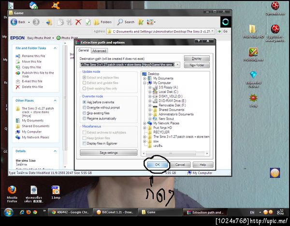Open the Folders pane in Game window
The image size is (290, 226).
[102, 22]
